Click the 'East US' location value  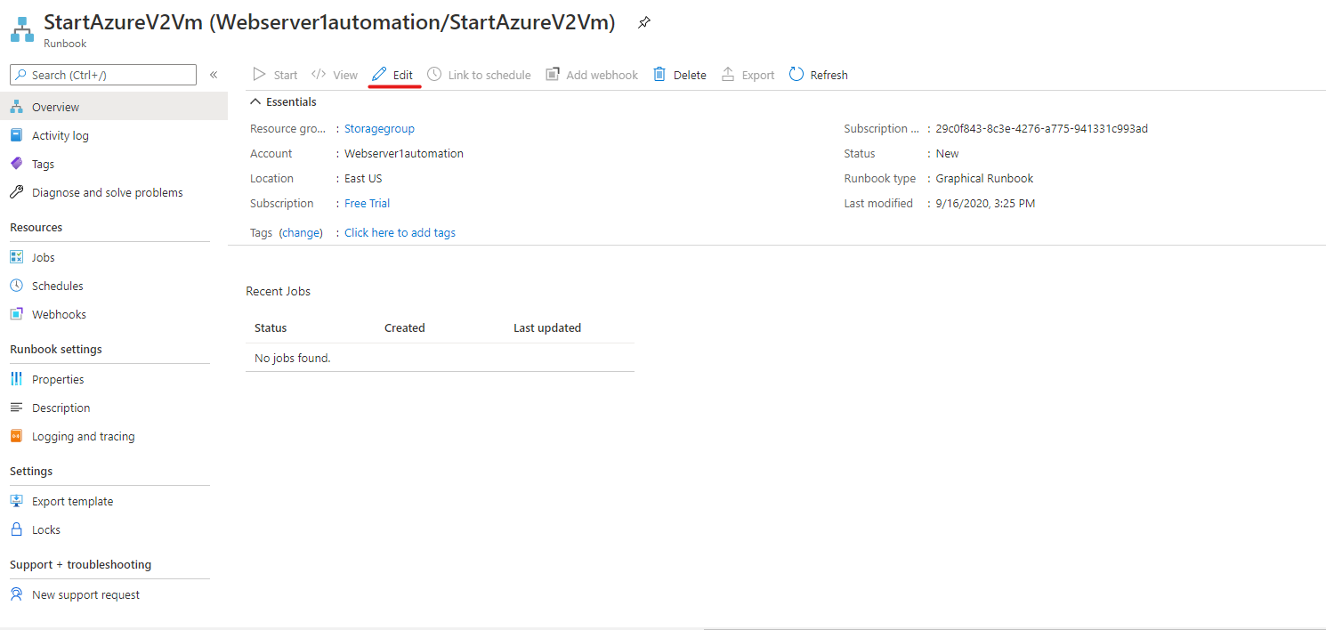pos(363,179)
